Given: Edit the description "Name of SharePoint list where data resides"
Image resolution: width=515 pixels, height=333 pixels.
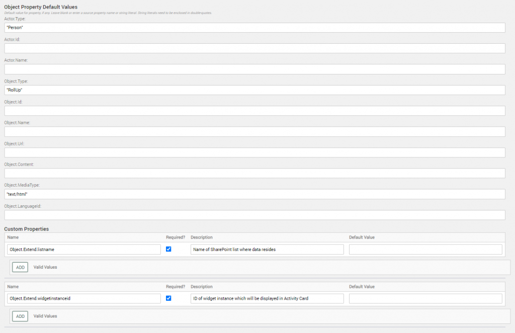Looking at the screenshot, I should [x=267, y=249].
